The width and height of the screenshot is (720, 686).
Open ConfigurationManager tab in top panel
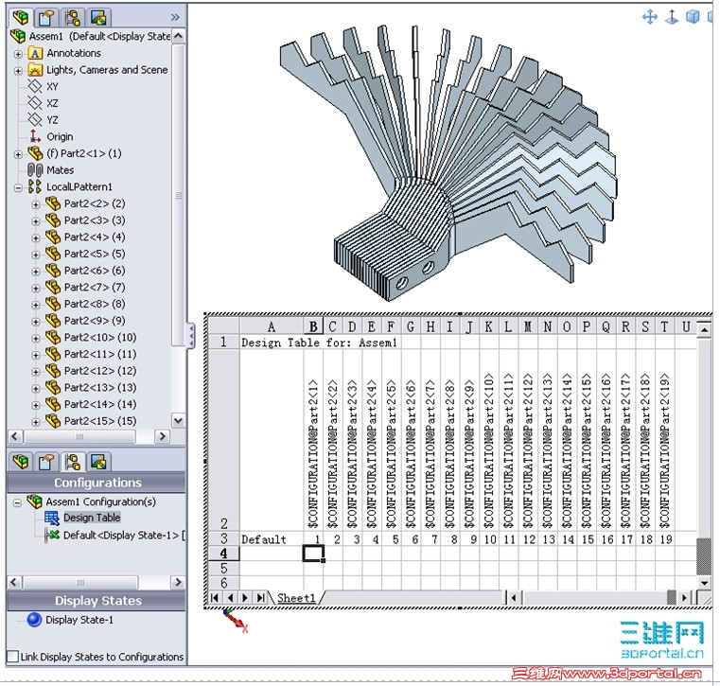pos(73,17)
